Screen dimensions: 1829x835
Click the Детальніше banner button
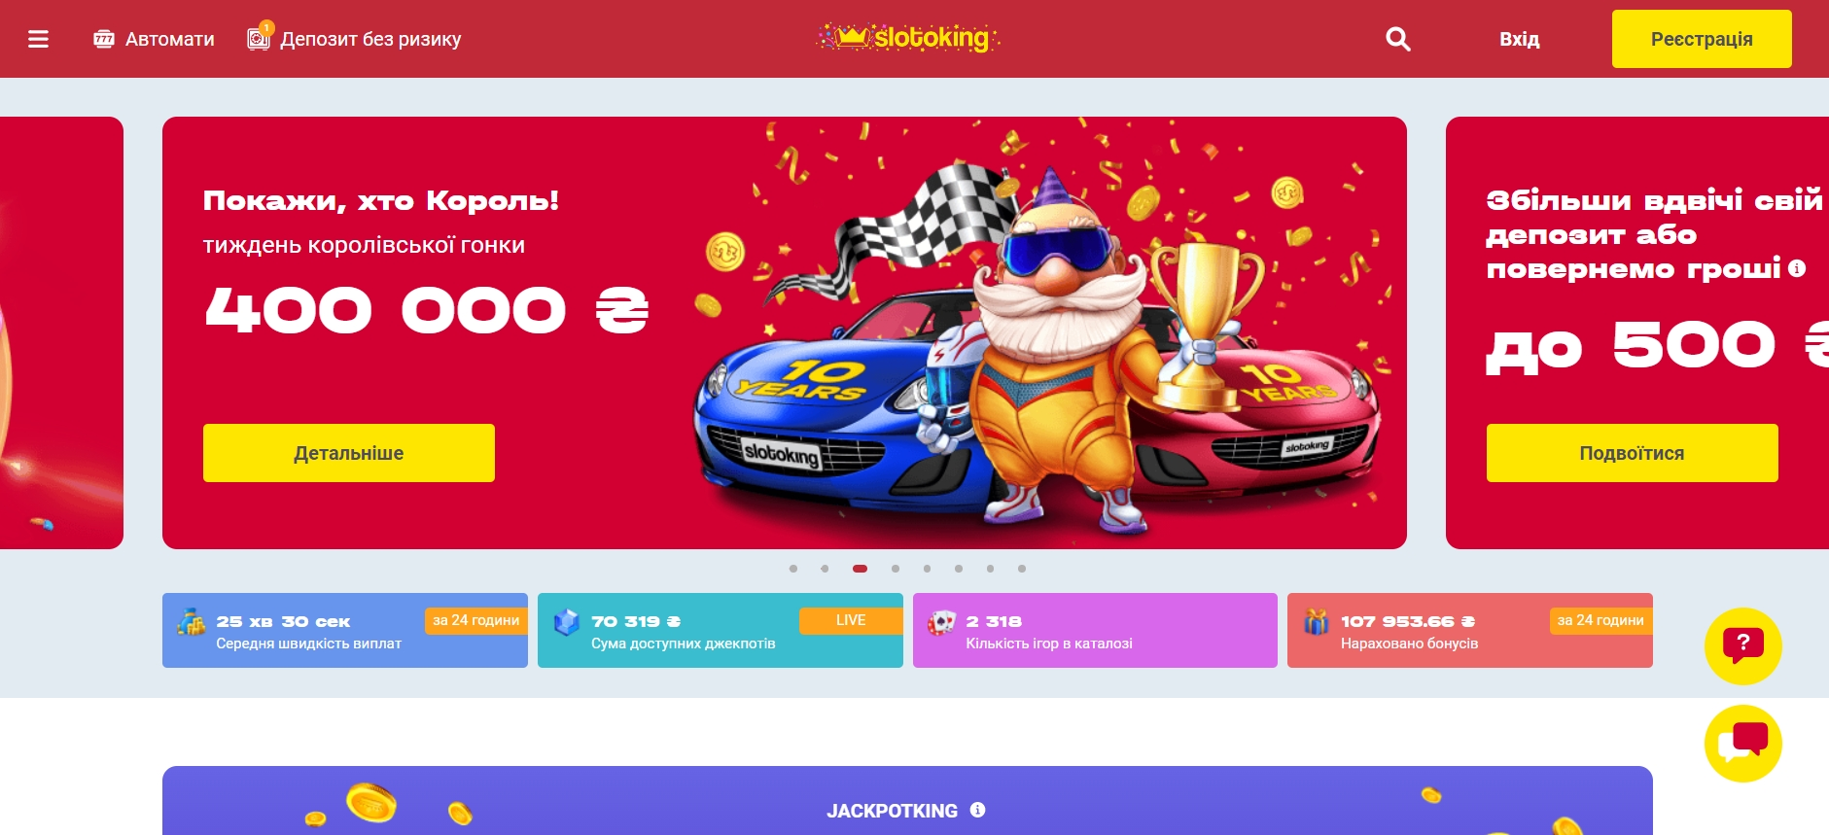349,453
